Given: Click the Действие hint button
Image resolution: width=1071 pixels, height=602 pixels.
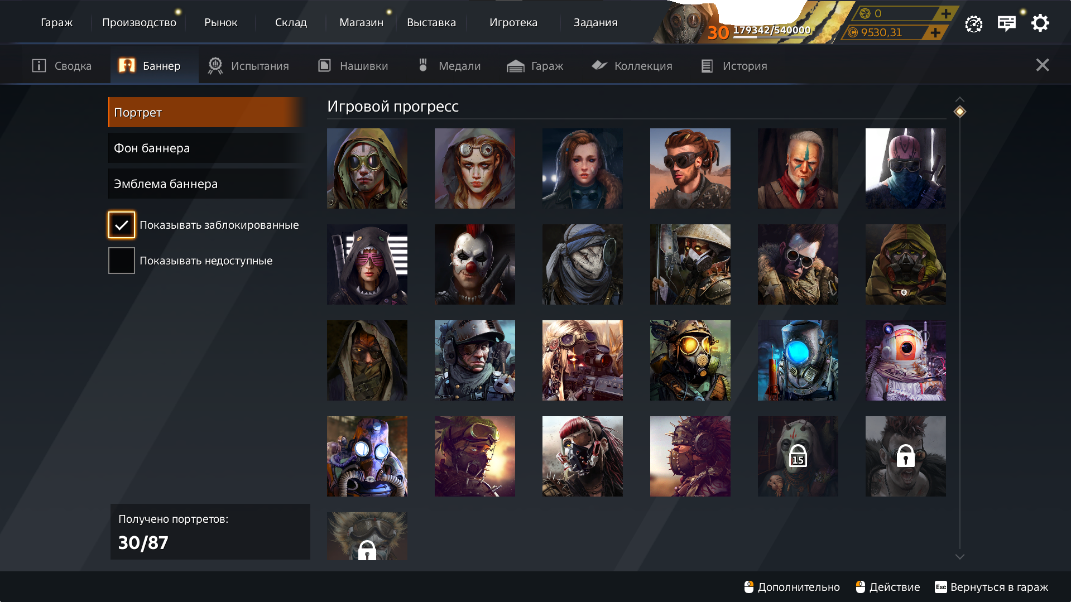Looking at the screenshot, I should [x=888, y=587].
